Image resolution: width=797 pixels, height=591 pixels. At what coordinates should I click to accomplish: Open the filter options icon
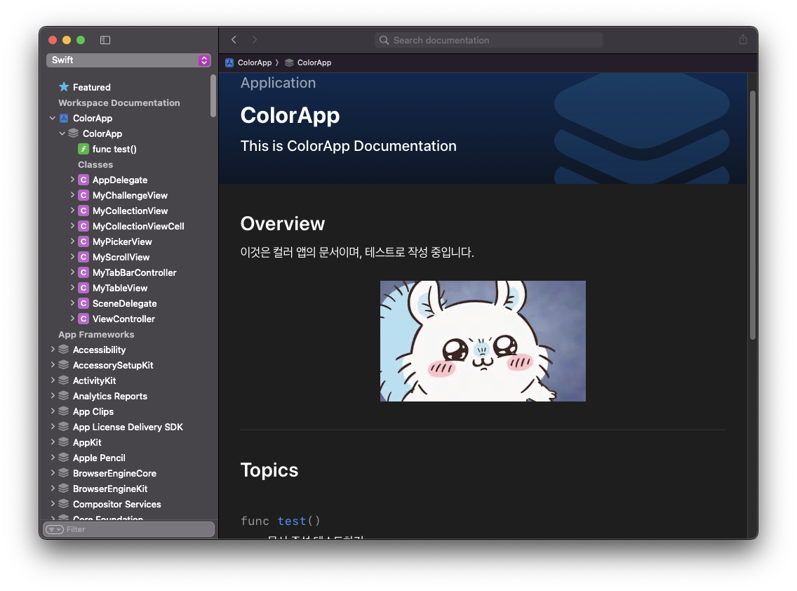[x=55, y=529]
